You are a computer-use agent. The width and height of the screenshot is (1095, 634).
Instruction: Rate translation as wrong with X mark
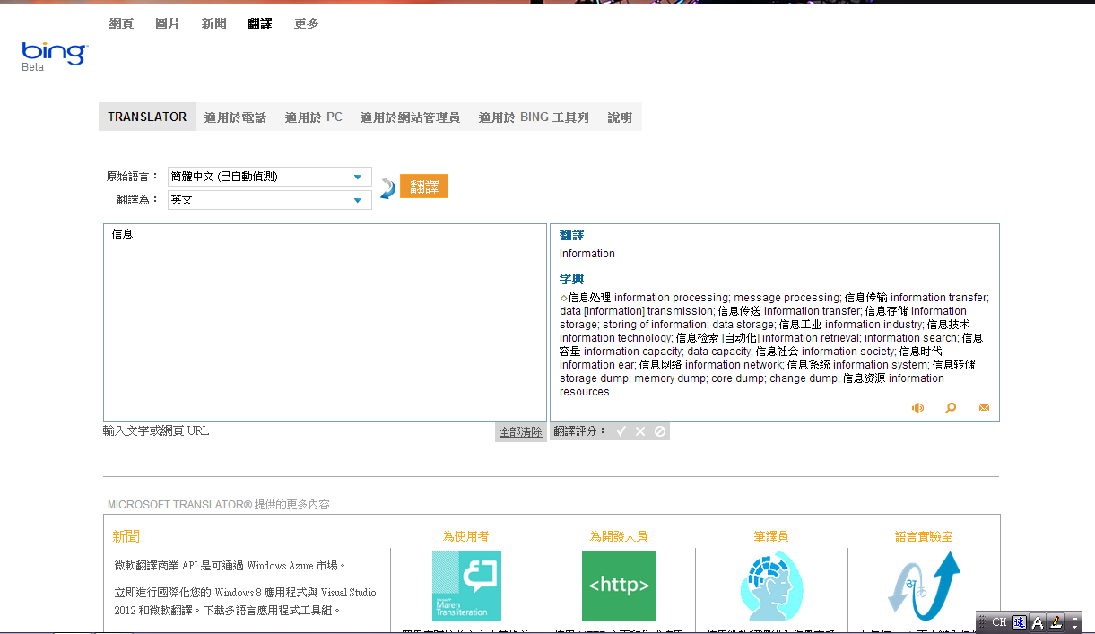point(640,431)
